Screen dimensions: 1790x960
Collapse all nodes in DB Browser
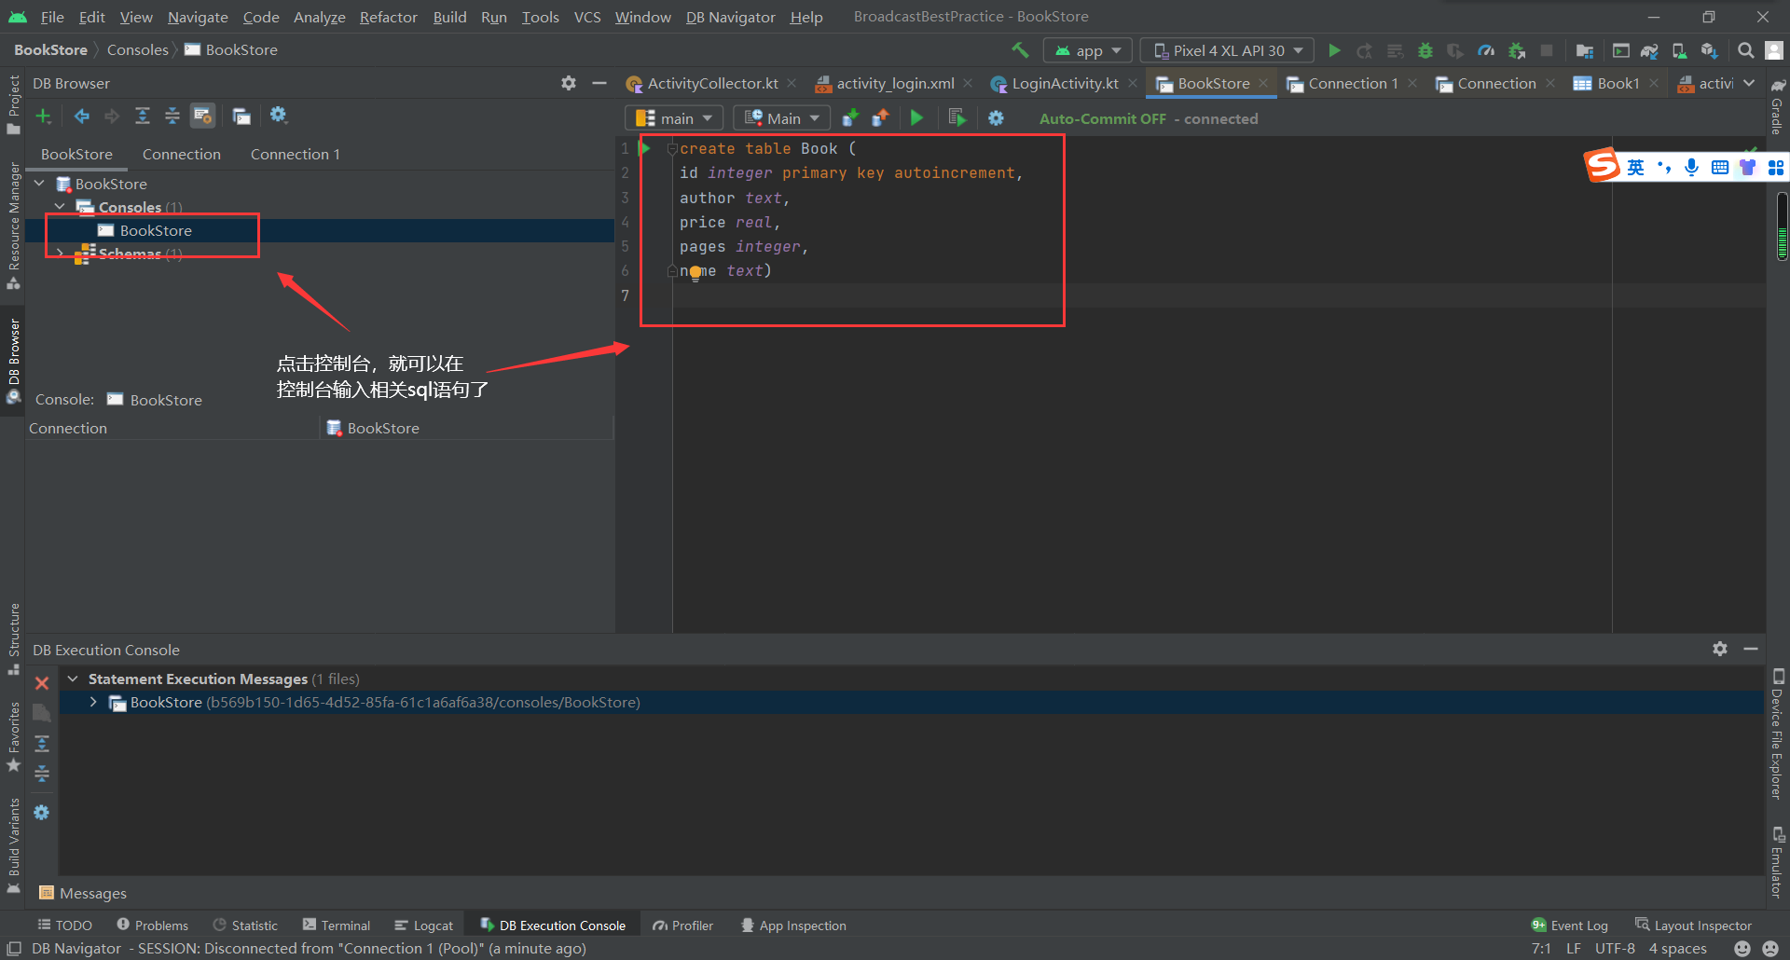coord(172,117)
